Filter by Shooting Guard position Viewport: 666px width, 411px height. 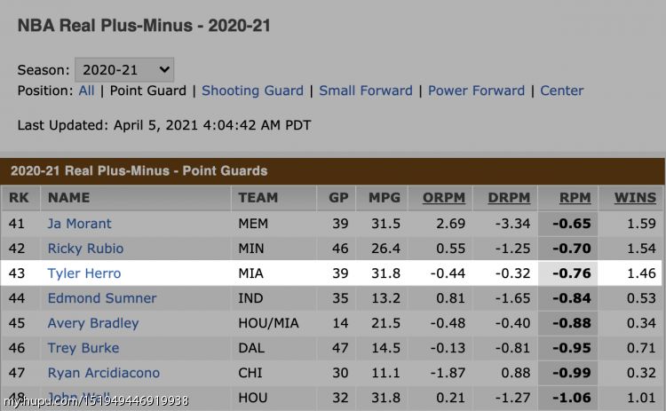[x=252, y=91]
